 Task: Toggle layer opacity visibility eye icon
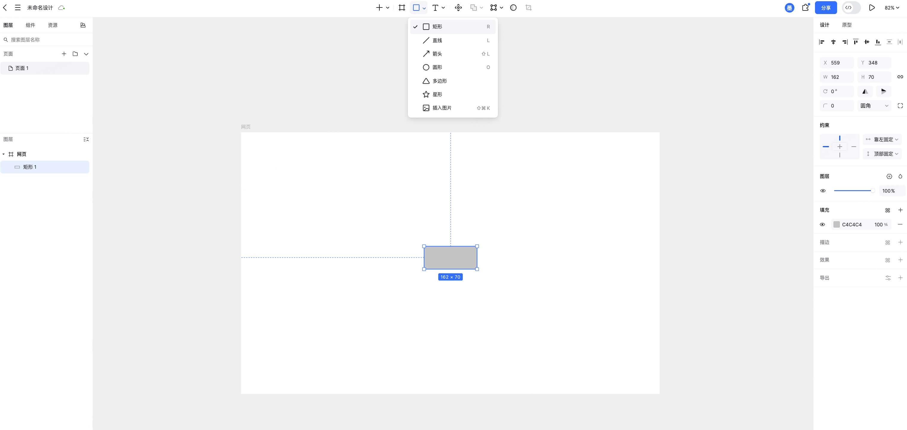click(823, 191)
